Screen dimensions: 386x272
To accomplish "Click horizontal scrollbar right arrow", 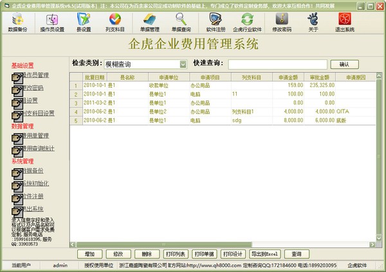I will [x=372, y=244].
